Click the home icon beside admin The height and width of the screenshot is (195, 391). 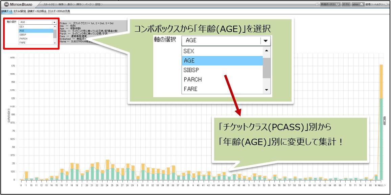(361, 4)
